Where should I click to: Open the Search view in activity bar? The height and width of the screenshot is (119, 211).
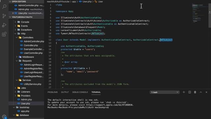pos(4,7)
